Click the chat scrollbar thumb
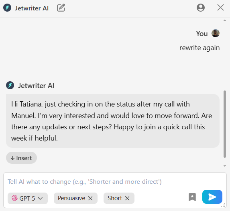The height and width of the screenshot is (211, 230). [x=225, y=124]
